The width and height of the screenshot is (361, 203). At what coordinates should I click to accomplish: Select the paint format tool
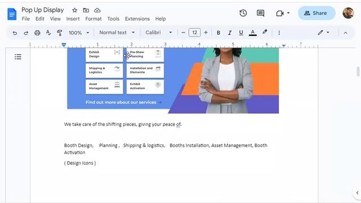coord(59,33)
